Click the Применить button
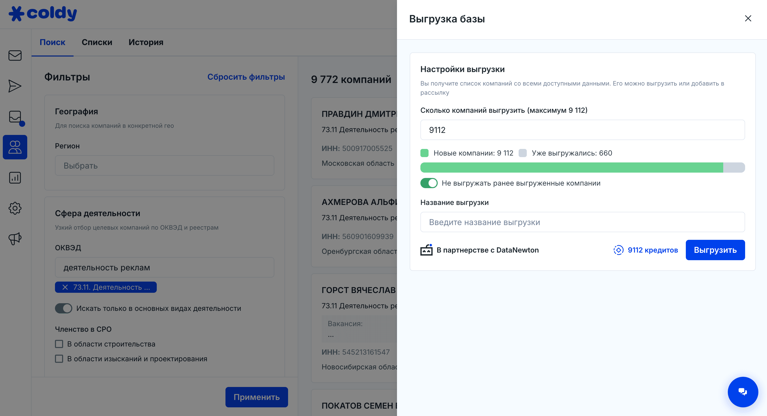This screenshot has width=767, height=416. click(x=256, y=397)
